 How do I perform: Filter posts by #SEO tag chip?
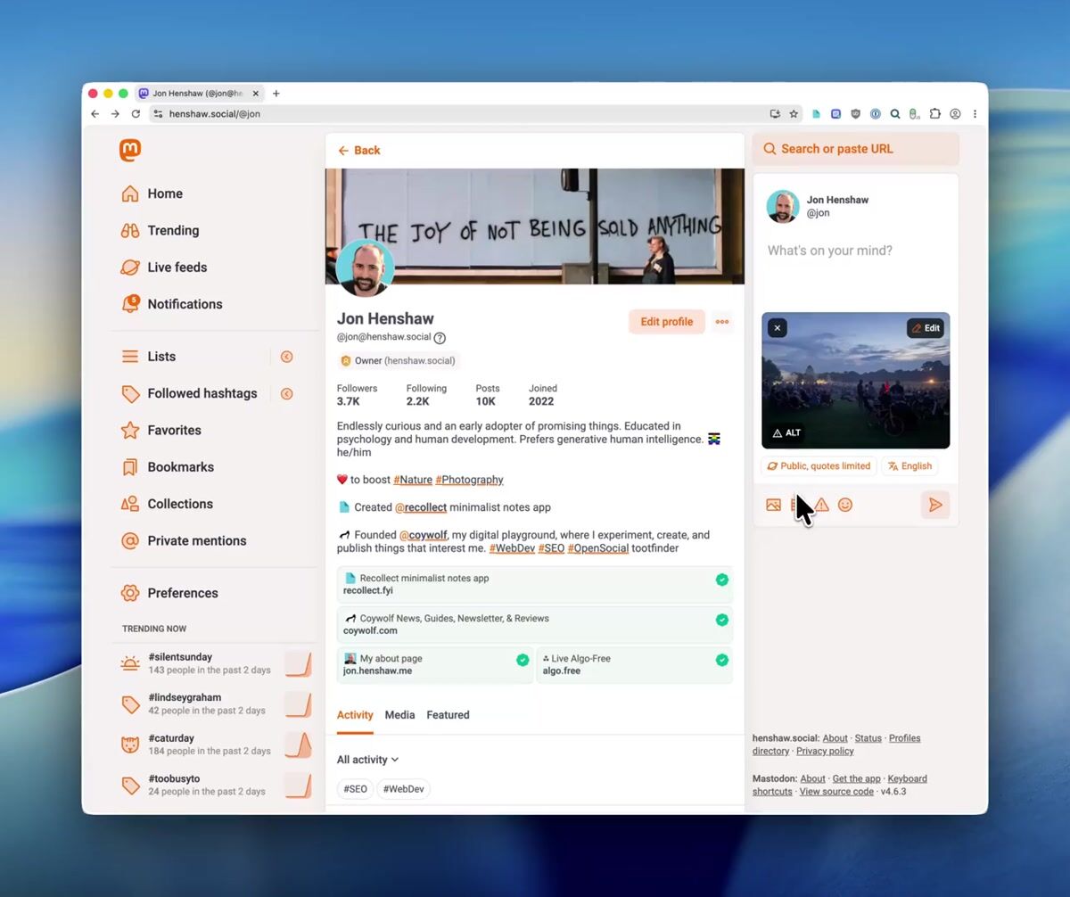(x=355, y=789)
